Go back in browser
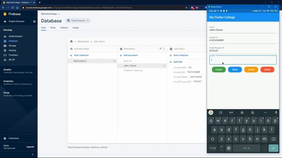The width and height of the screenshot is (282, 158). pyautogui.click(x=3, y=8)
